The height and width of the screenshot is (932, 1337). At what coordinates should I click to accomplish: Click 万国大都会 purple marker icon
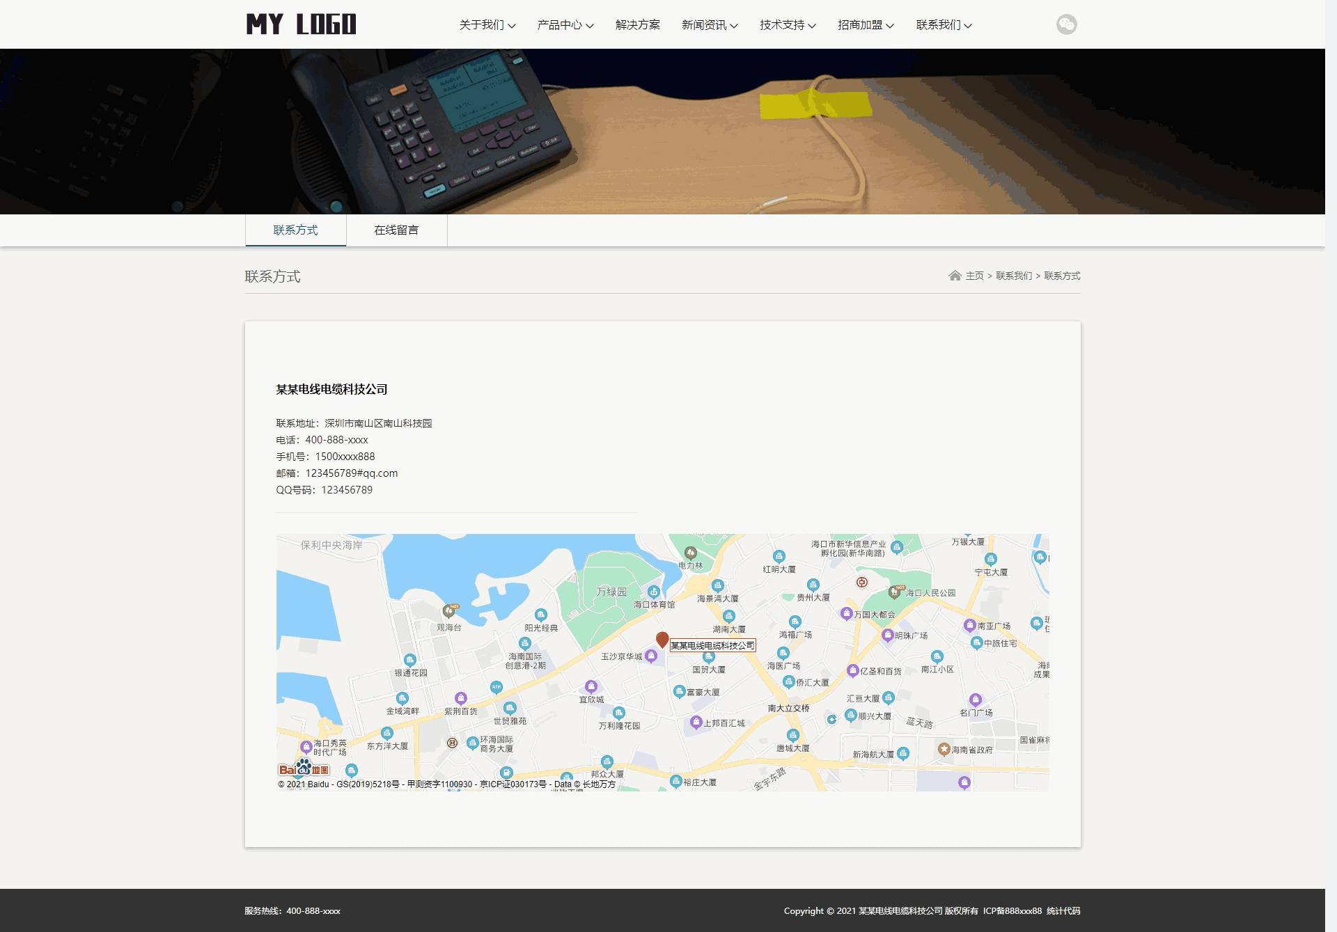[x=846, y=613]
